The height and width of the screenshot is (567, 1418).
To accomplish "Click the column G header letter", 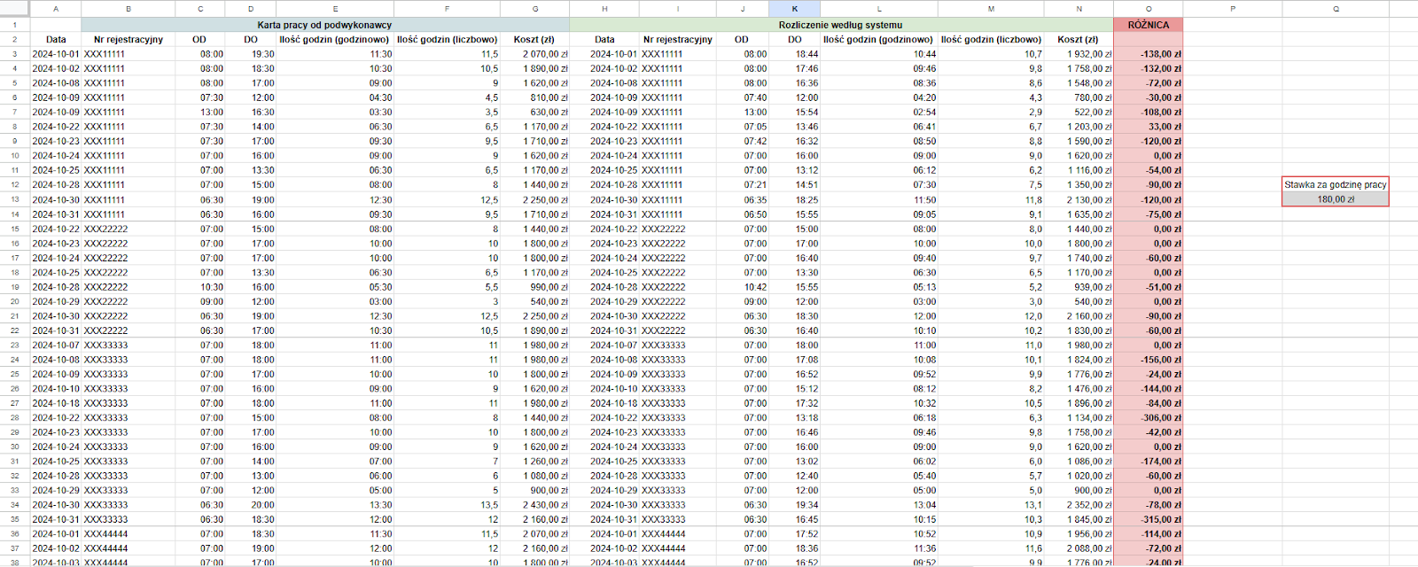I will (x=534, y=9).
